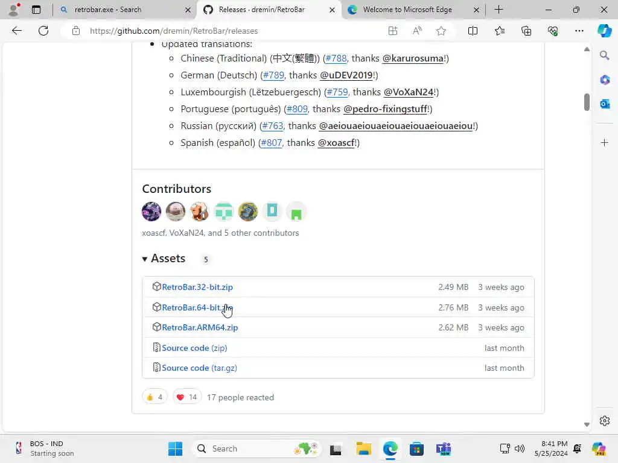Visit @VoXaN24 profile link
Image resolution: width=618 pixels, height=463 pixels.
click(409, 92)
